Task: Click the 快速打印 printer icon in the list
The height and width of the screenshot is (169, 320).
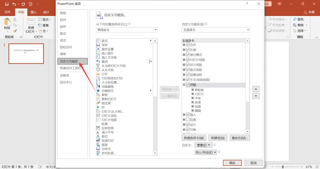Action: (98, 141)
